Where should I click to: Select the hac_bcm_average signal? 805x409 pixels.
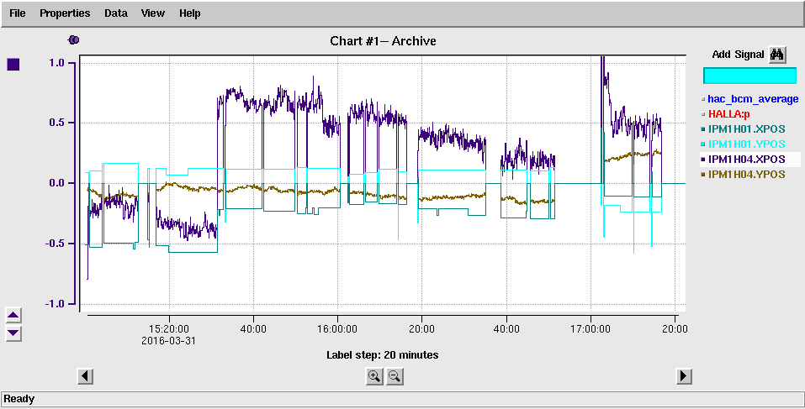(x=753, y=99)
